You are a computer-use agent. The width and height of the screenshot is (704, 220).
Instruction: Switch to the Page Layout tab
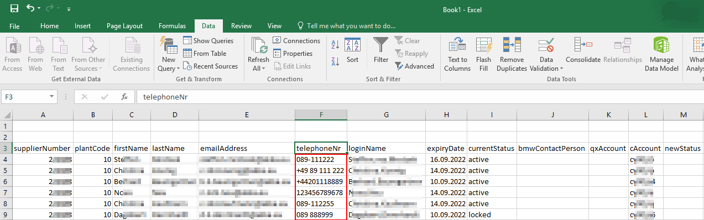click(x=124, y=26)
